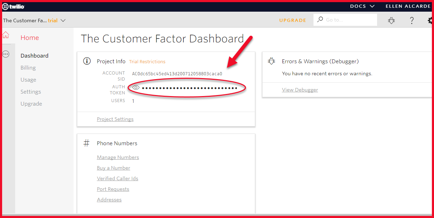Screen dimensions: 434x218
Task: Click the Errors & Warnings (Debugger) heading
Action: pos(320,61)
